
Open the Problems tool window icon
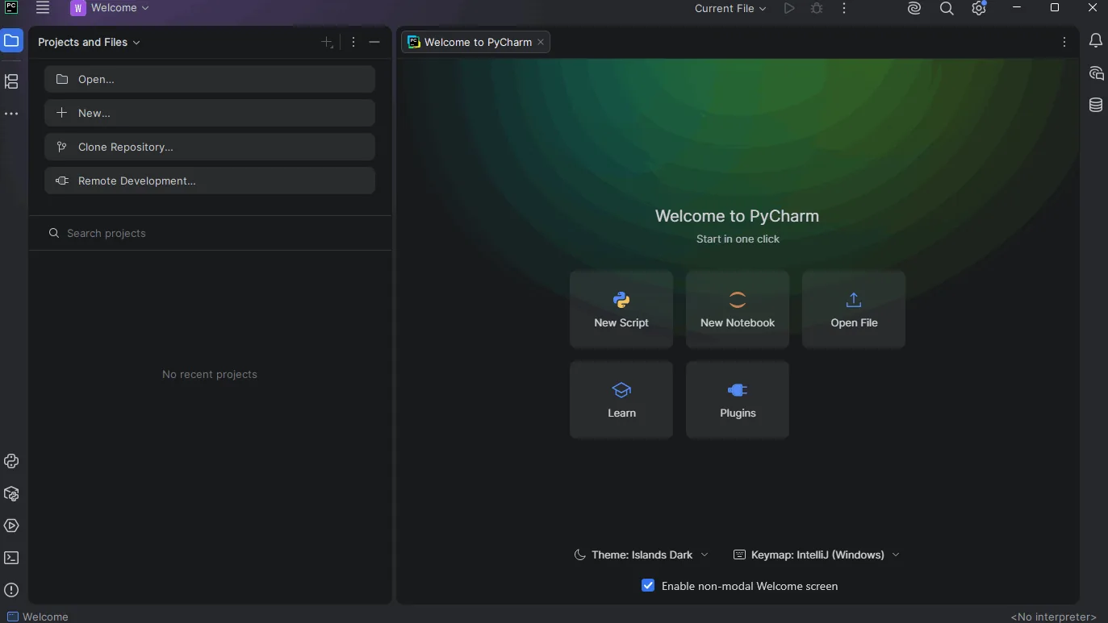11,590
